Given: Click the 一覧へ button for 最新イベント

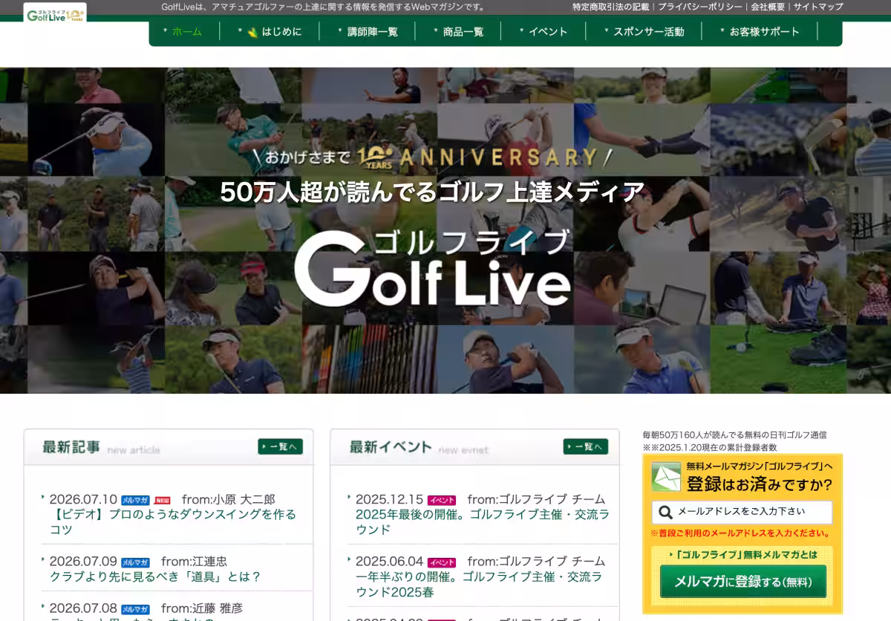Looking at the screenshot, I should (x=585, y=446).
